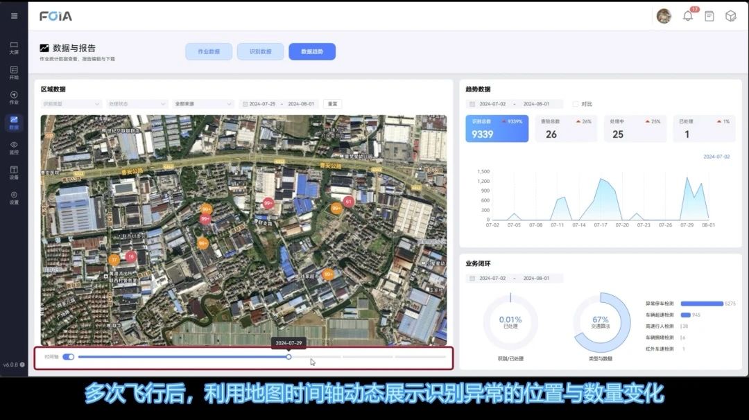Collapse sidebar with hamburger menu icon
This screenshot has height=420, width=749.
pos(14,16)
